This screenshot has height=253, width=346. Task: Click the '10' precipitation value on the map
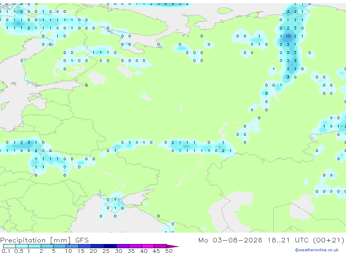click(x=288, y=36)
